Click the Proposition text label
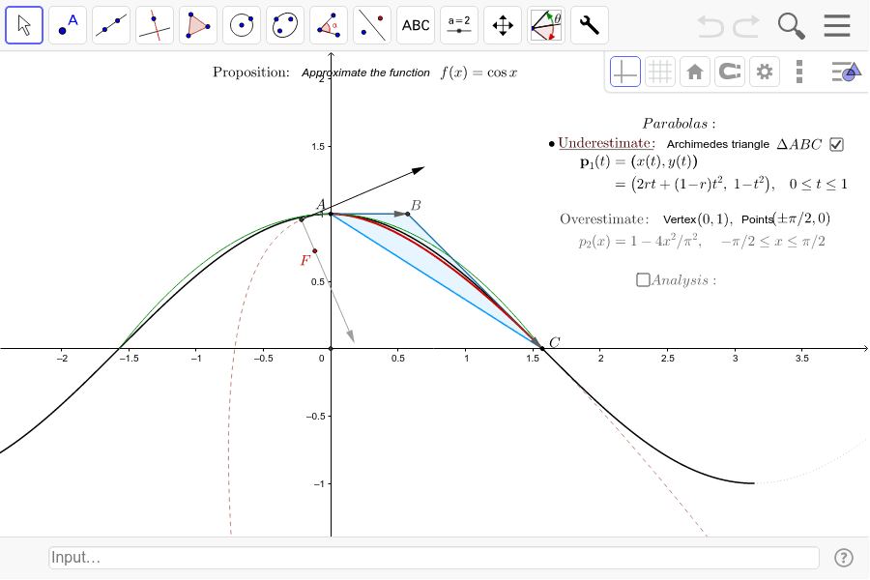The image size is (870, 580). (x=251, y=72)
